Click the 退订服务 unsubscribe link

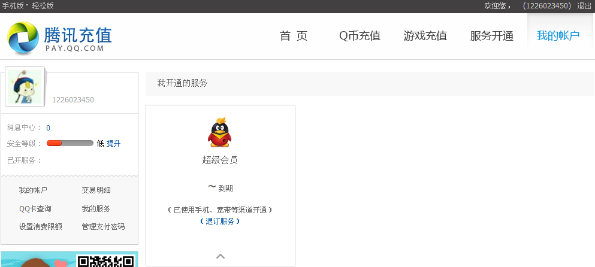pos(220,222)
